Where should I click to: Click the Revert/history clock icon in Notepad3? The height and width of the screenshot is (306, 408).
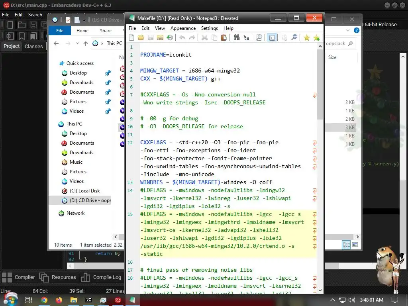[170, 38]
